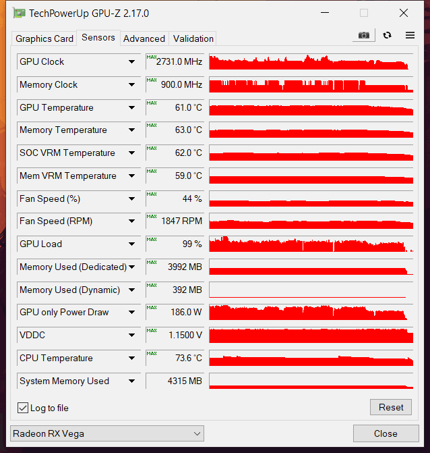Expand the GPU Clock sensor dropdown

pyautogui.click(x=131, y=61)
